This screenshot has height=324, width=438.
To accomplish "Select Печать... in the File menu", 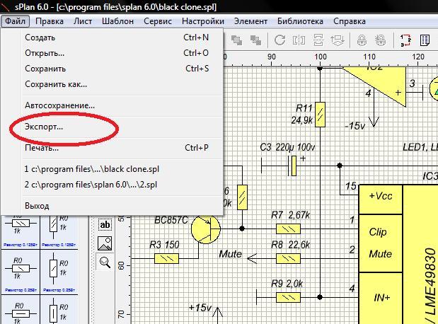I will click(x=42, y=148).
